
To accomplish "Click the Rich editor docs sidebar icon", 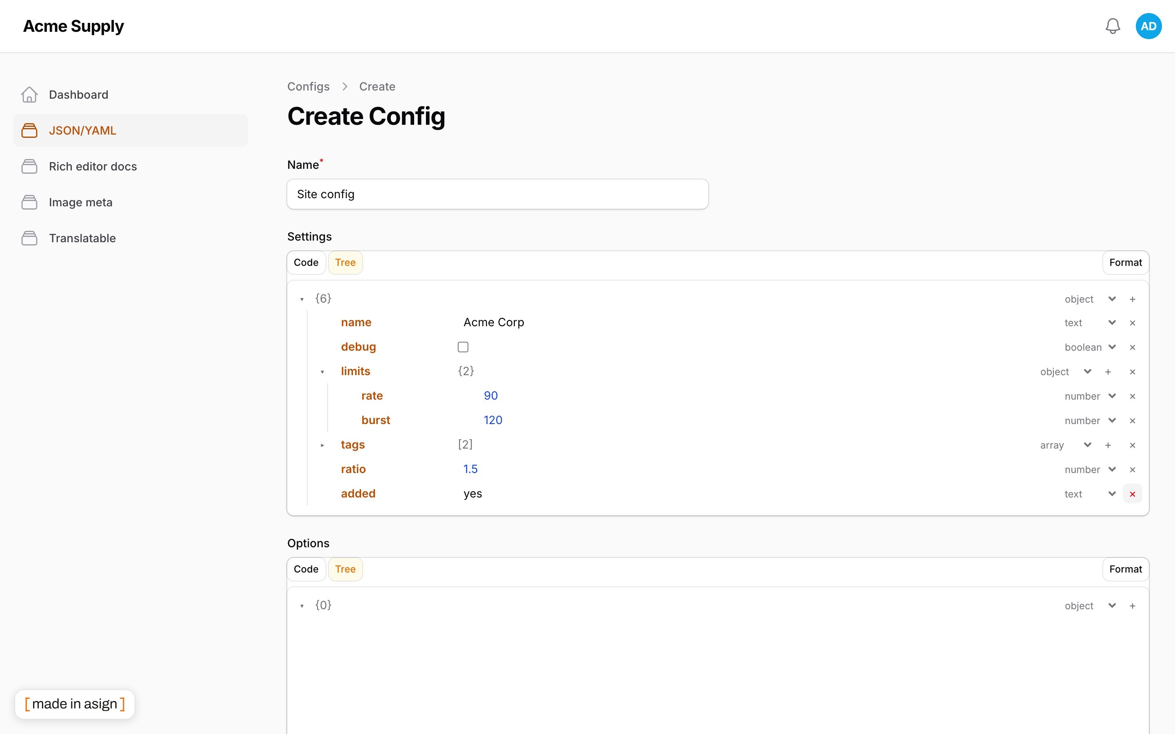I will (29, 166).
